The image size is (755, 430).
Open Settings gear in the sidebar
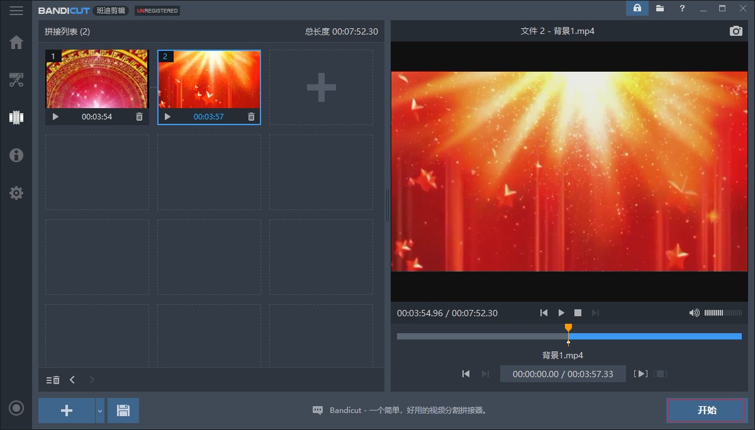click(x=16, y=193)
